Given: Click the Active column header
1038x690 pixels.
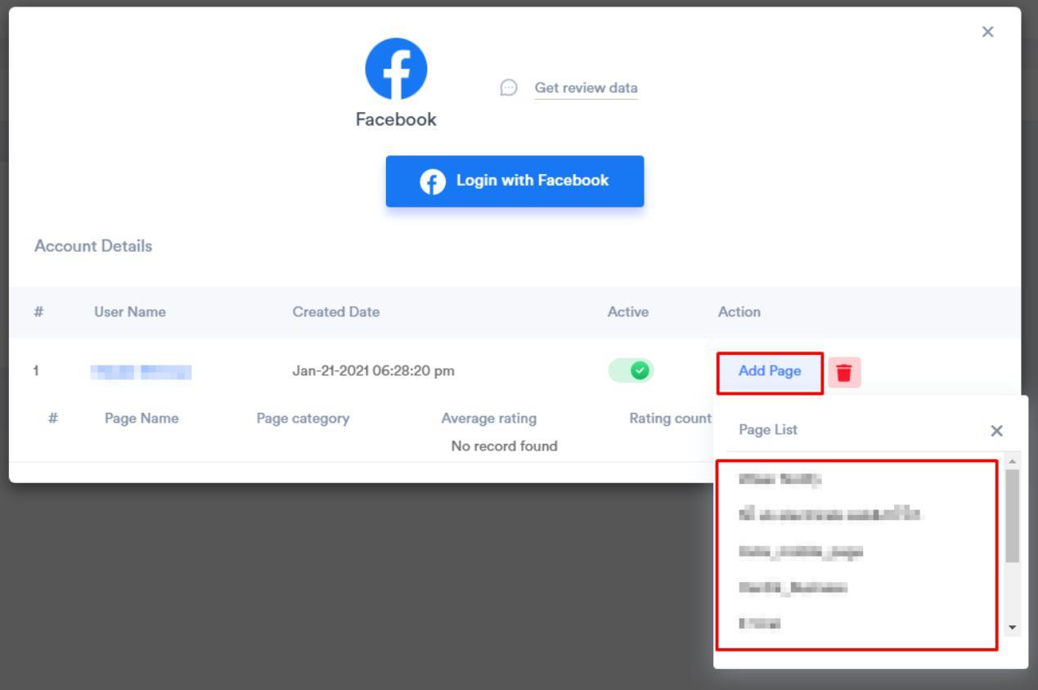Looking at the screenshot, I should point(627,311).
